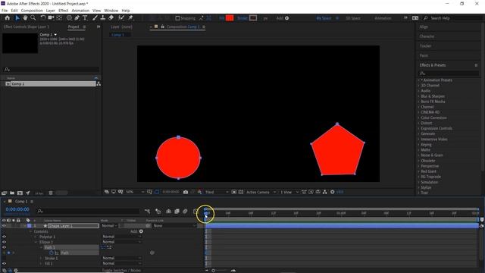Select the Puppet Pin tool
This screenshot has height=273, width=485.
tap(130, 18)
